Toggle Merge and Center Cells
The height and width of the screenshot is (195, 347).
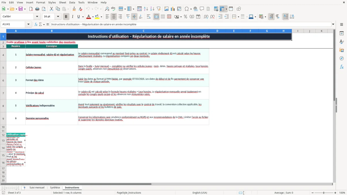156,17
